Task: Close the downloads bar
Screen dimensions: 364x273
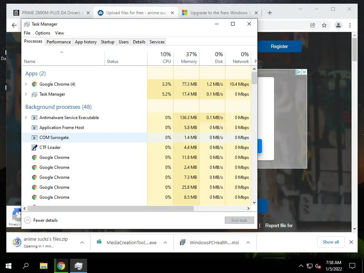Action: (x=351, y=242)
